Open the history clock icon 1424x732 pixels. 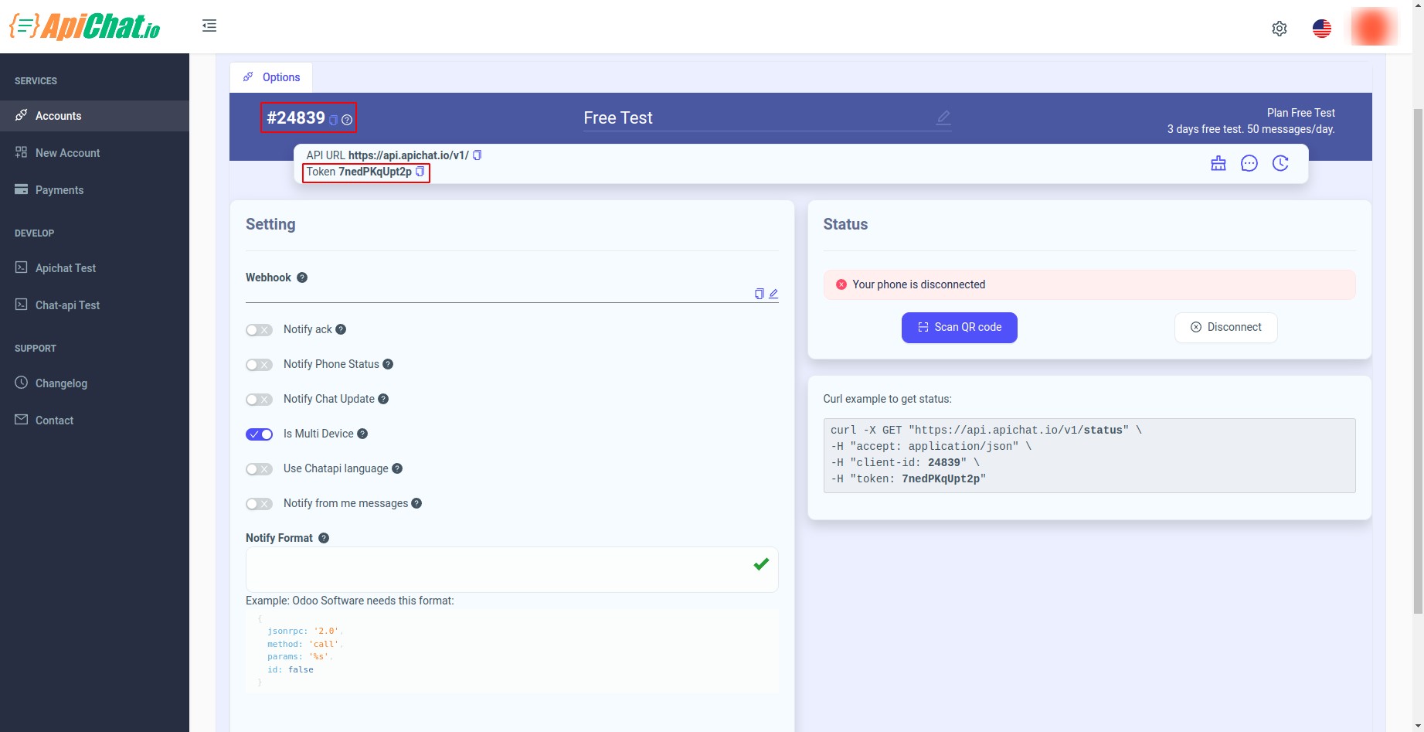[x=1280, y=163]
